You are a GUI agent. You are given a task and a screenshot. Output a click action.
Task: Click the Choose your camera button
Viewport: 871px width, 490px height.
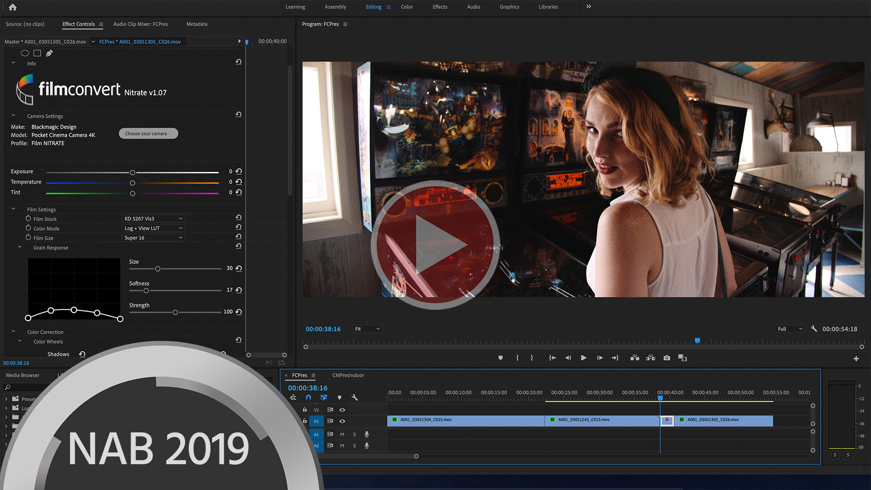point(148,133)
